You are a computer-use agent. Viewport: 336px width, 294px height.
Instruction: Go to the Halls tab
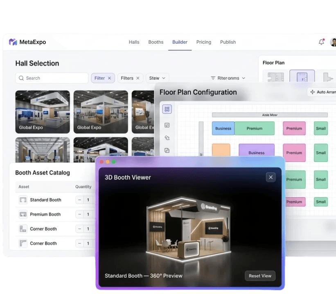point(134,42)
